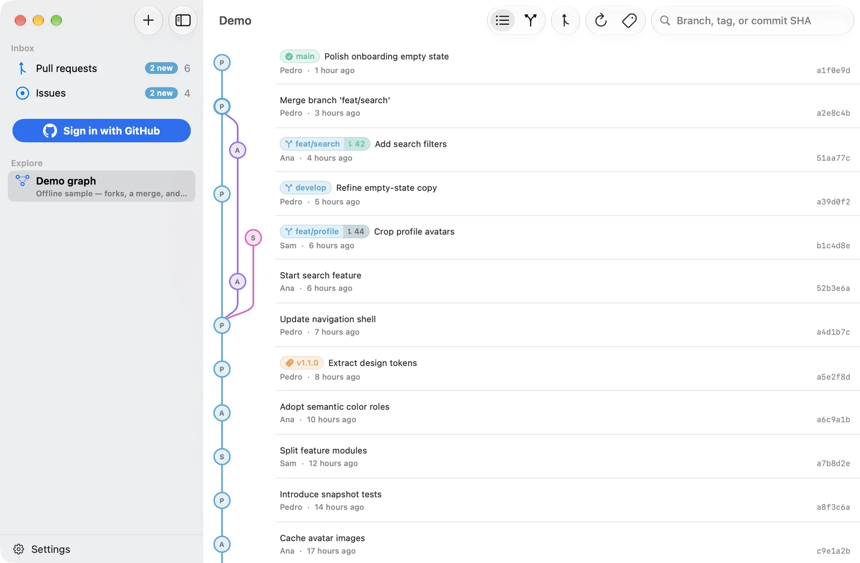Click graph node for Split feature modules
Screen dimensions: 860x563
222,457
